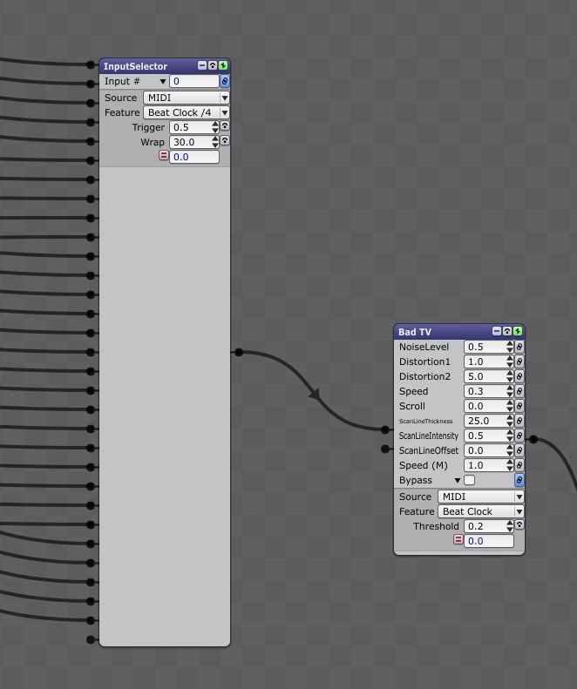Open the Beat Clock /4 Feature dropdown

click(x=186, y=112)
